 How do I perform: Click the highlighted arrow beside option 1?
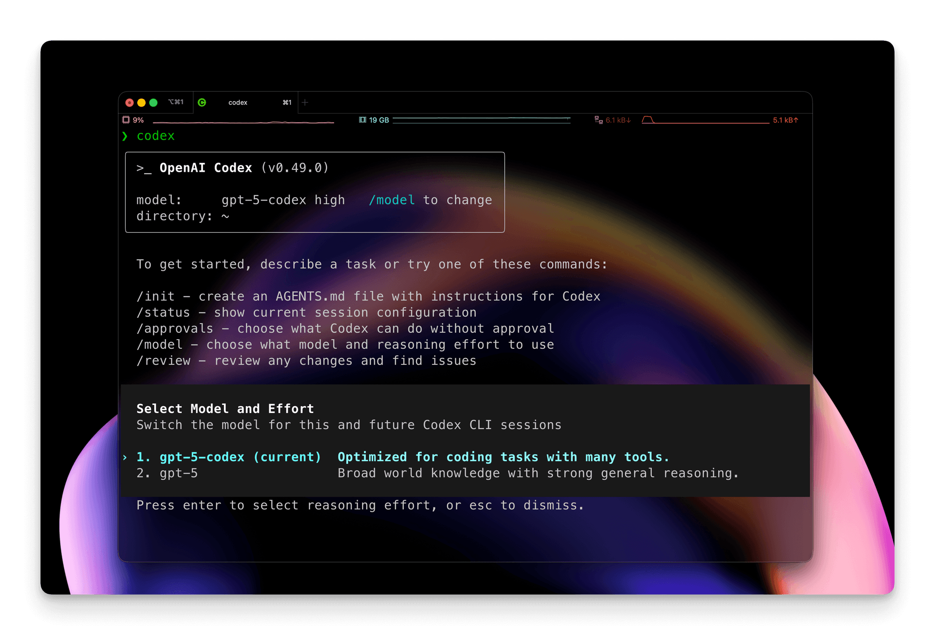126,457
